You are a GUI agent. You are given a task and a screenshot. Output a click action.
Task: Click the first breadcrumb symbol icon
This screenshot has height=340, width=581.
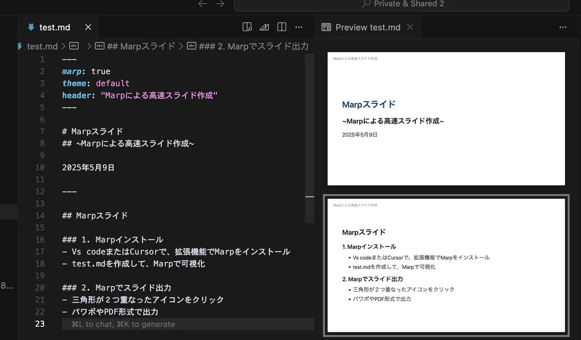[74, 46]
